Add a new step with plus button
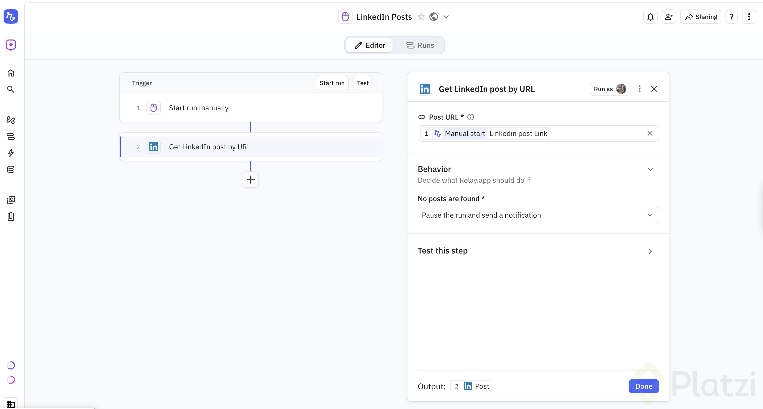Image resolution: width=763 pixels, height=409 pixels. click(x=250, y=180)
